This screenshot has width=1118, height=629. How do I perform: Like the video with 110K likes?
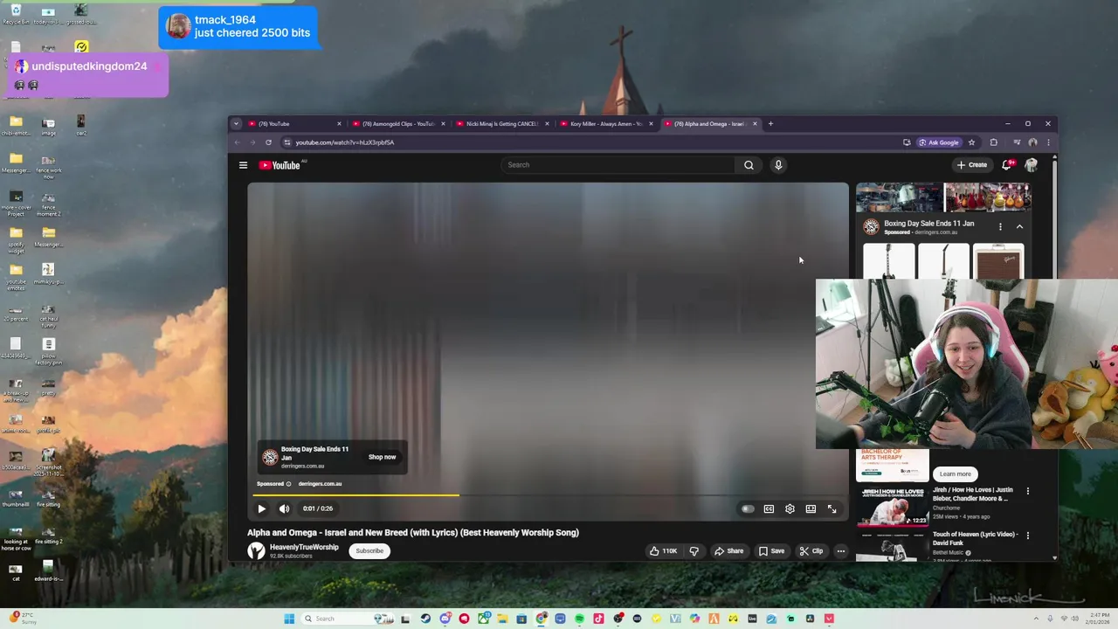(663, 550)
